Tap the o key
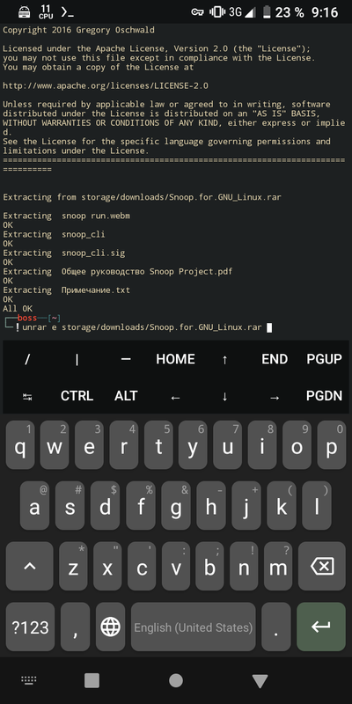 coord(297,445)
